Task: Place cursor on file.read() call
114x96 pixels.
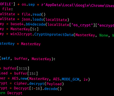Action: click(34, 14)
